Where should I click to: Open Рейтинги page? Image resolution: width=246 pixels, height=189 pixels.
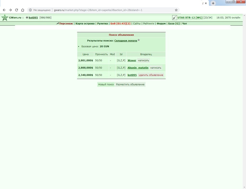149,24
